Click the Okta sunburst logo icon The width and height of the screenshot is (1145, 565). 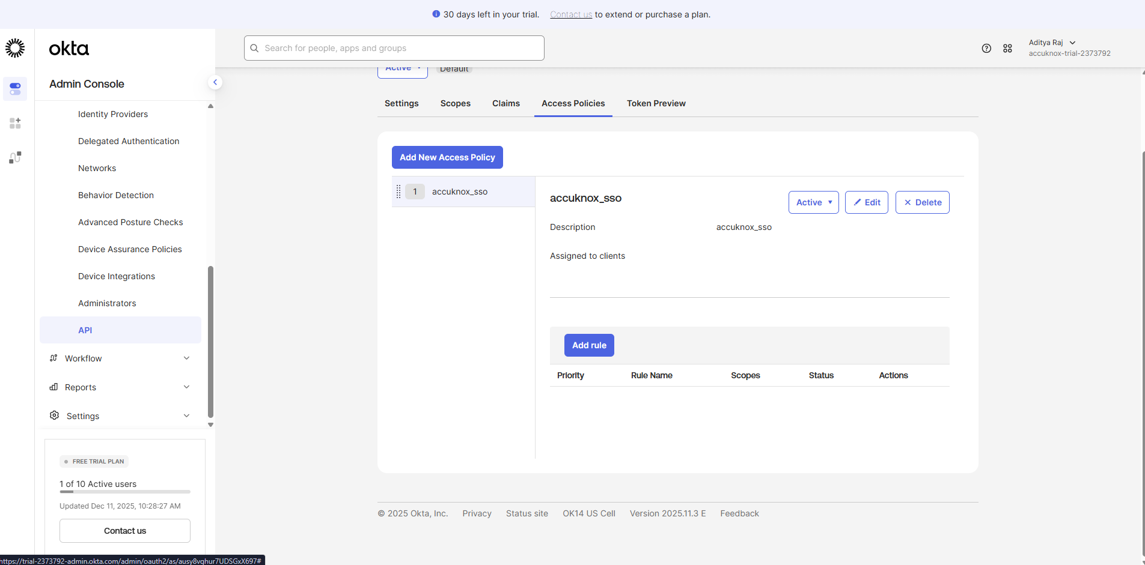coord(15,48)
